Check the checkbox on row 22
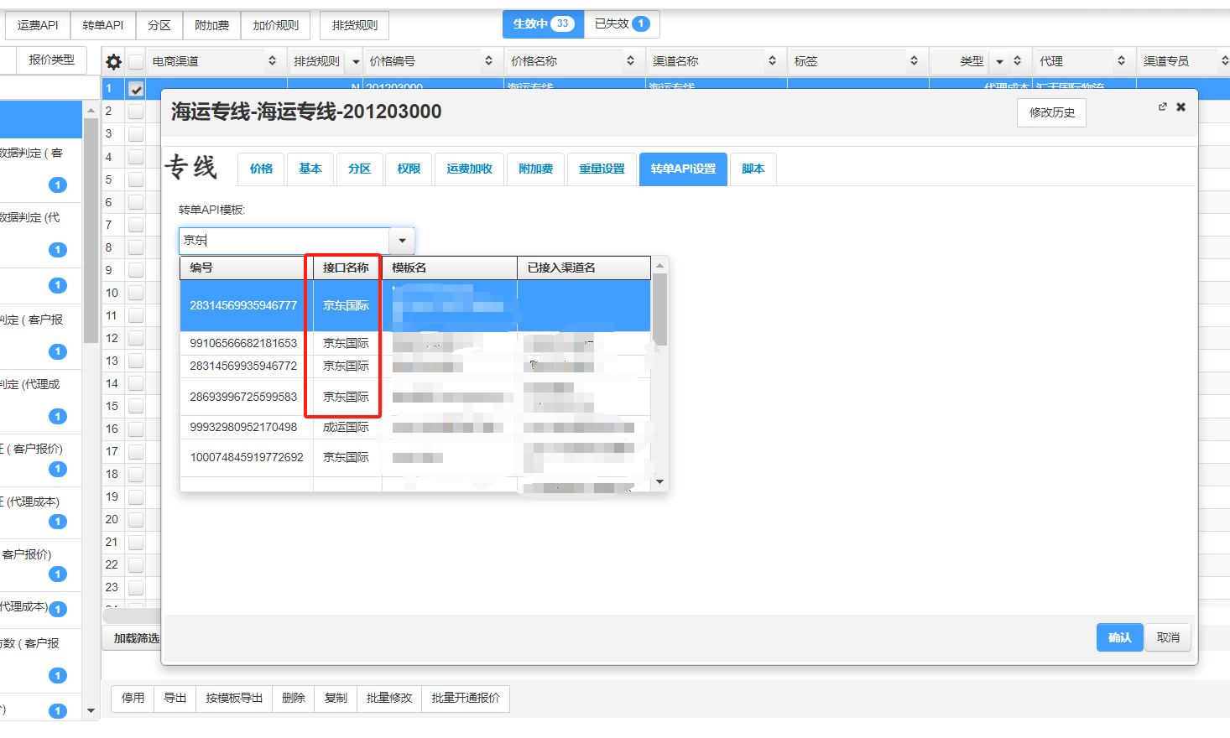The width and height of the screenshot is (1230, 738). pyautogui.click(x=136, y=564)
